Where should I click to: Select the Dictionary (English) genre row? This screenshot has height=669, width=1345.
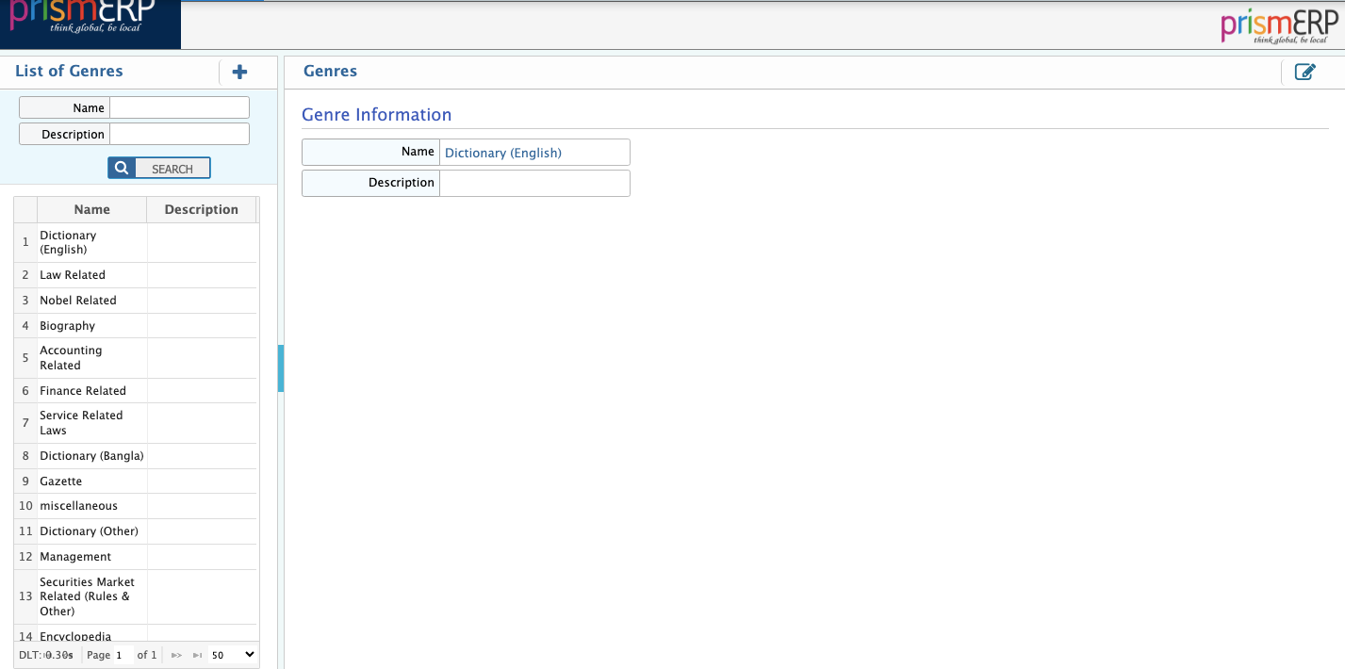pos(90,242)
